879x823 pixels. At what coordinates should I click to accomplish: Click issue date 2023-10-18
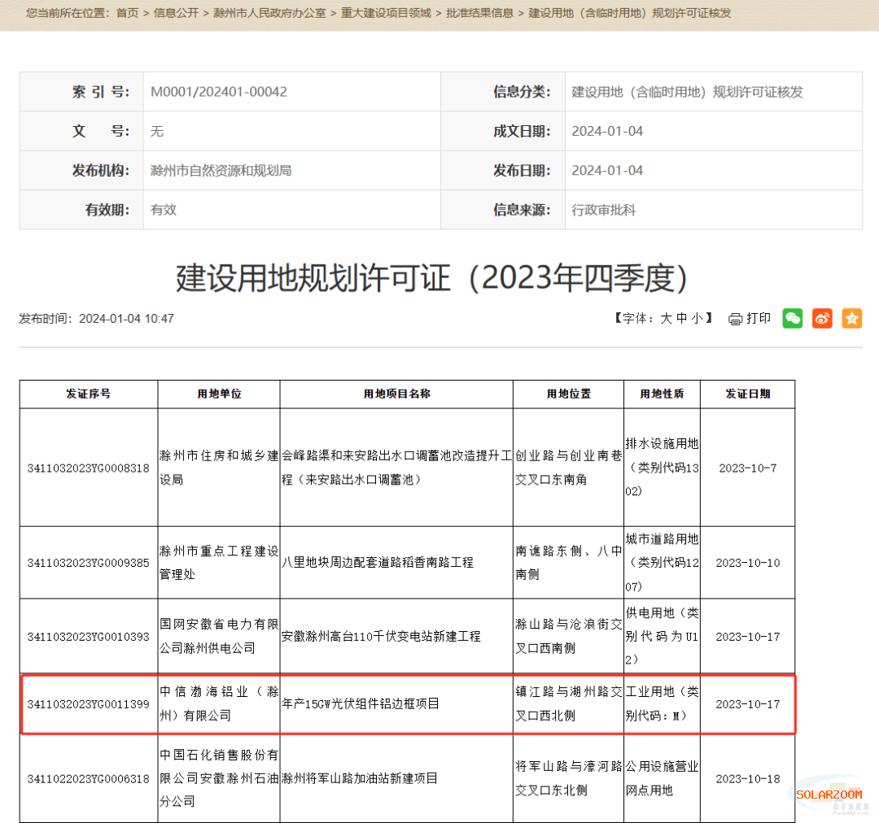coord(748,779)
